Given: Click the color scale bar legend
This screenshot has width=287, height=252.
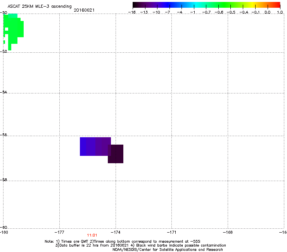Looking at the screenshot, I should pos(206,5).
